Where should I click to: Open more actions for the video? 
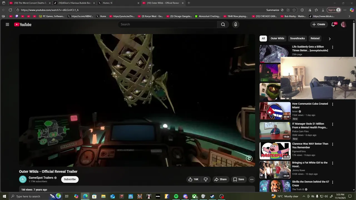point(252,179)
